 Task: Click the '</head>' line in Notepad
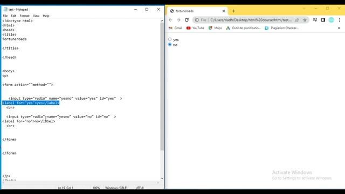click(10, 58)
